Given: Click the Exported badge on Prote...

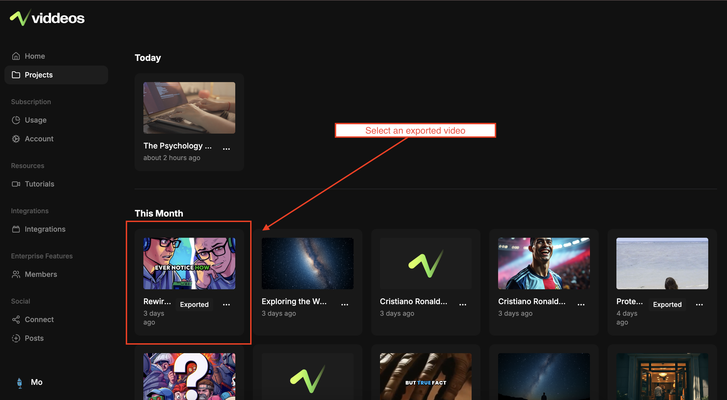Looking at the screenshot, I should click(667, 304).
